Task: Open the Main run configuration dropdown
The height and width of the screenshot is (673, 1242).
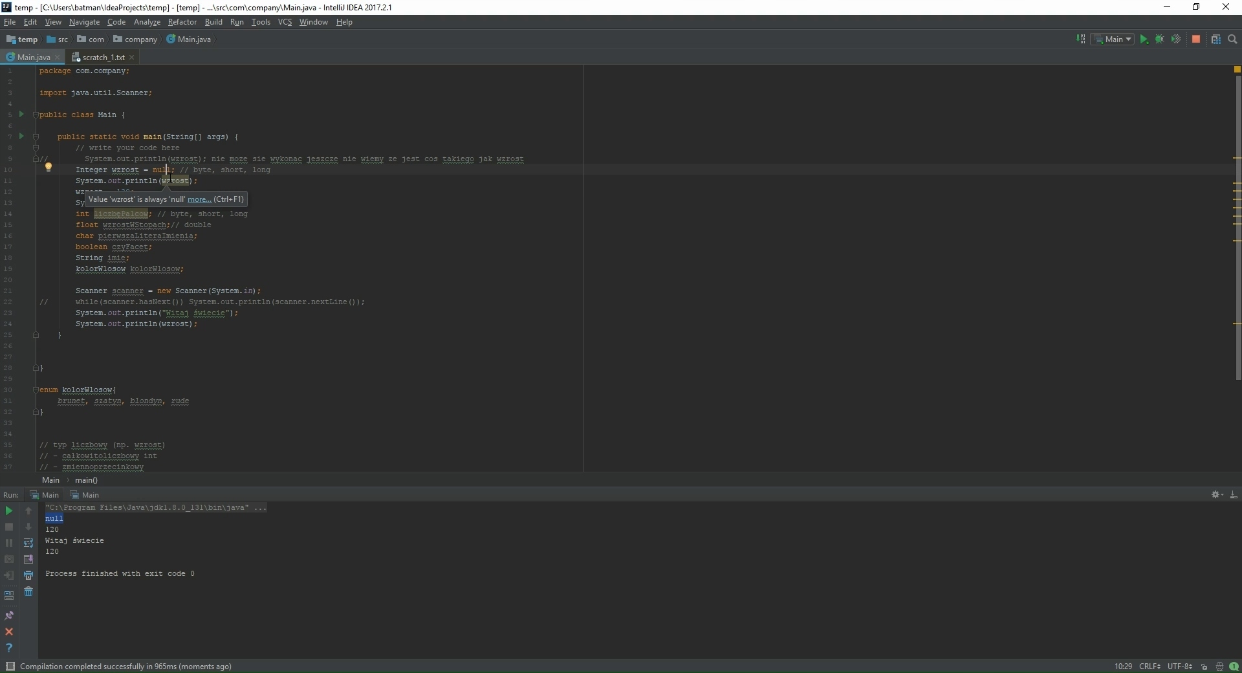Action: tap(1113, 39)
